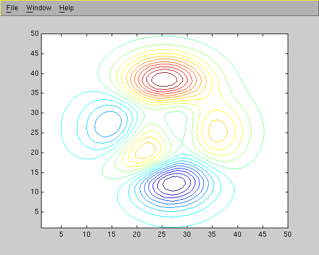Click the y-axis tick label 25
This screenshot has height=255, width=319.
(35, 133)
